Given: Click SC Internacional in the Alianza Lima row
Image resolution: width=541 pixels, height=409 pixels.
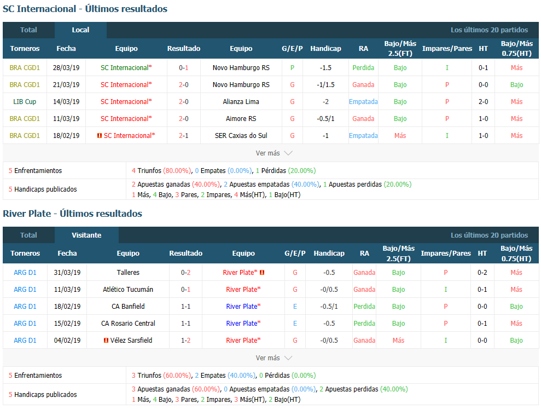Looking at the screenshot, I should (126, 101).
